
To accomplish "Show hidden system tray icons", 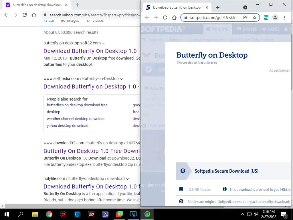I will coord(242,214).
